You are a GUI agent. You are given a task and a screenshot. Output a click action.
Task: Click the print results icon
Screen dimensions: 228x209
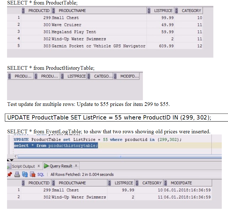tap(17, 174)
